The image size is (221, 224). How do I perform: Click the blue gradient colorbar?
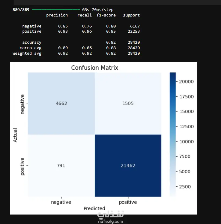[173, 134]
